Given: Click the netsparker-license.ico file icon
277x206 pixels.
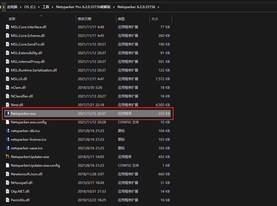Looking at the screenshot, I should point(8,139).
